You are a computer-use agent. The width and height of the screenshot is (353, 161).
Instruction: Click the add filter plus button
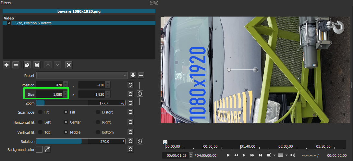pos(6,65)
